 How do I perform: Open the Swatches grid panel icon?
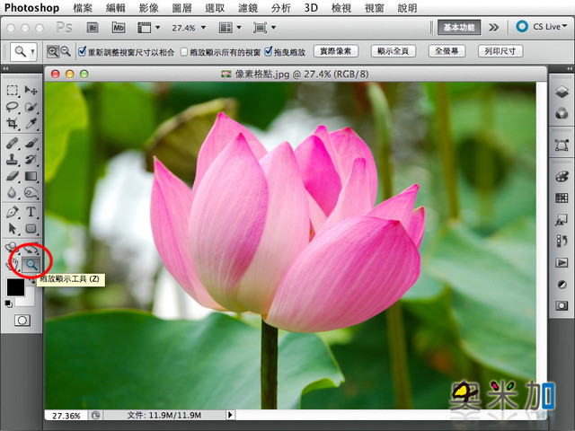pyautogui.click(x=562, y=198)
